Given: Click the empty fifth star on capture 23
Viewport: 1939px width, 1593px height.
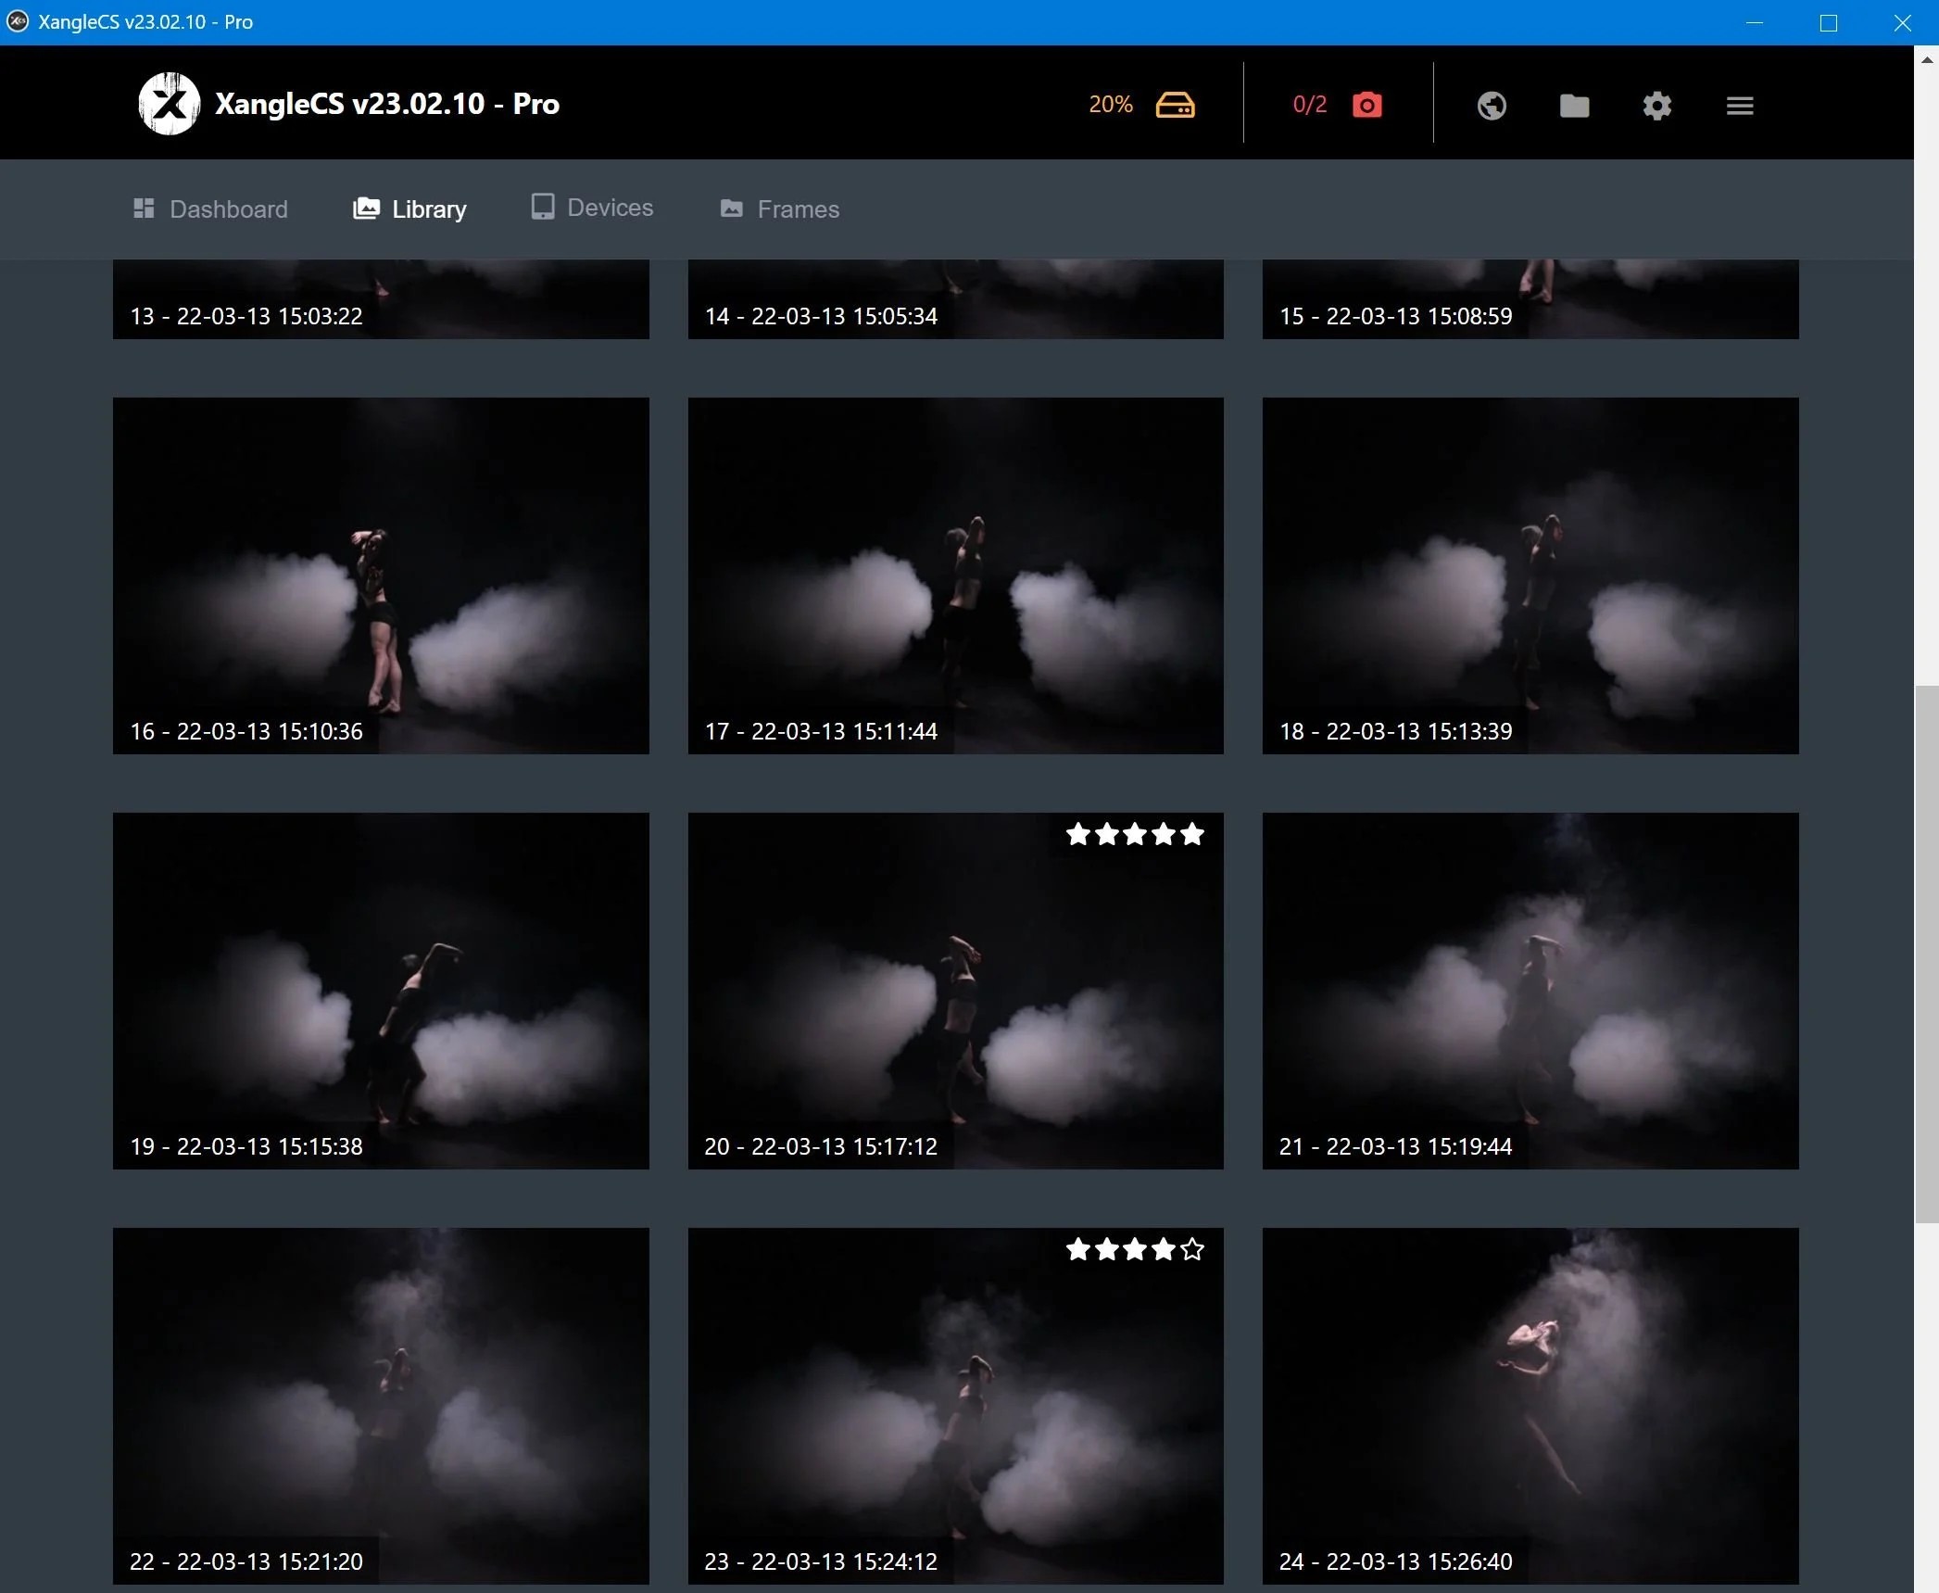Looking at the screenshot, I should 1192,1249.
